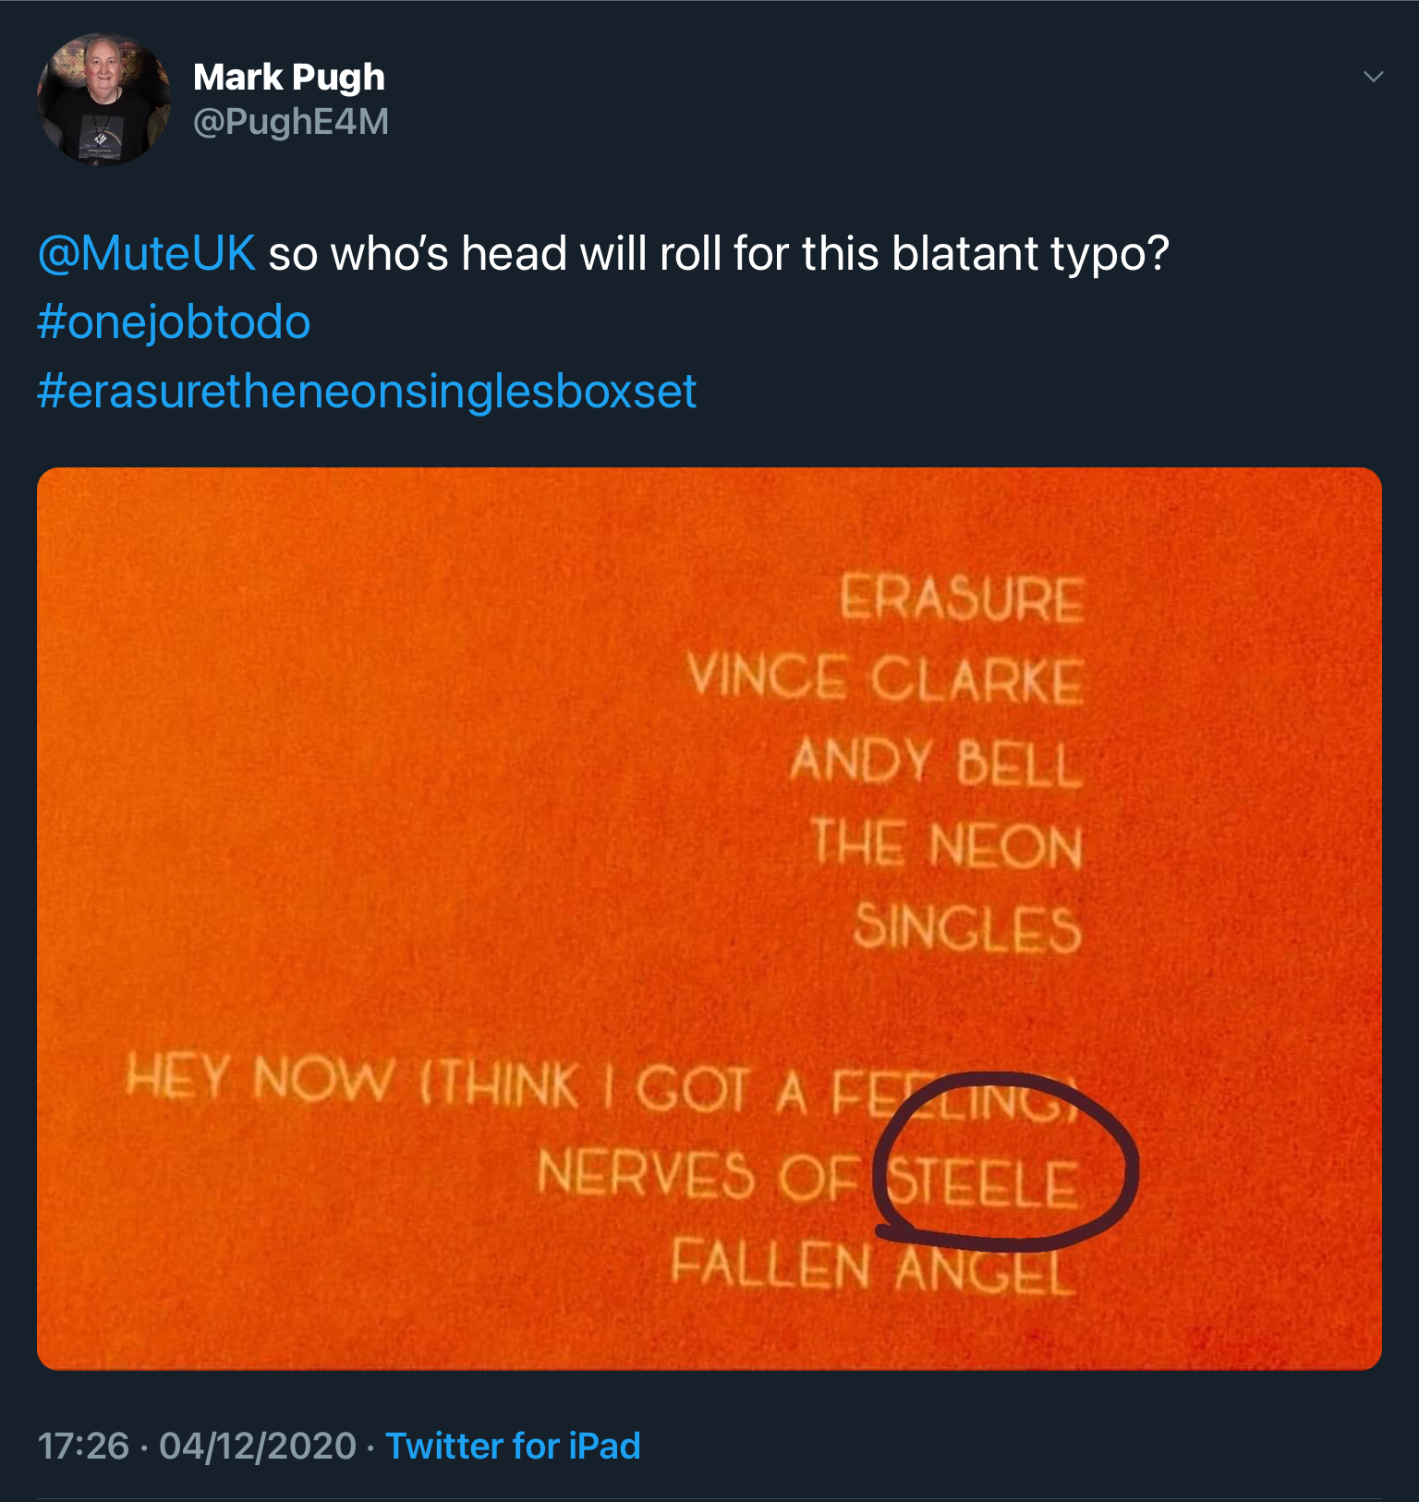Open the @PughE4M handle
1419x1502 pixels.
(x=291, y=122)
